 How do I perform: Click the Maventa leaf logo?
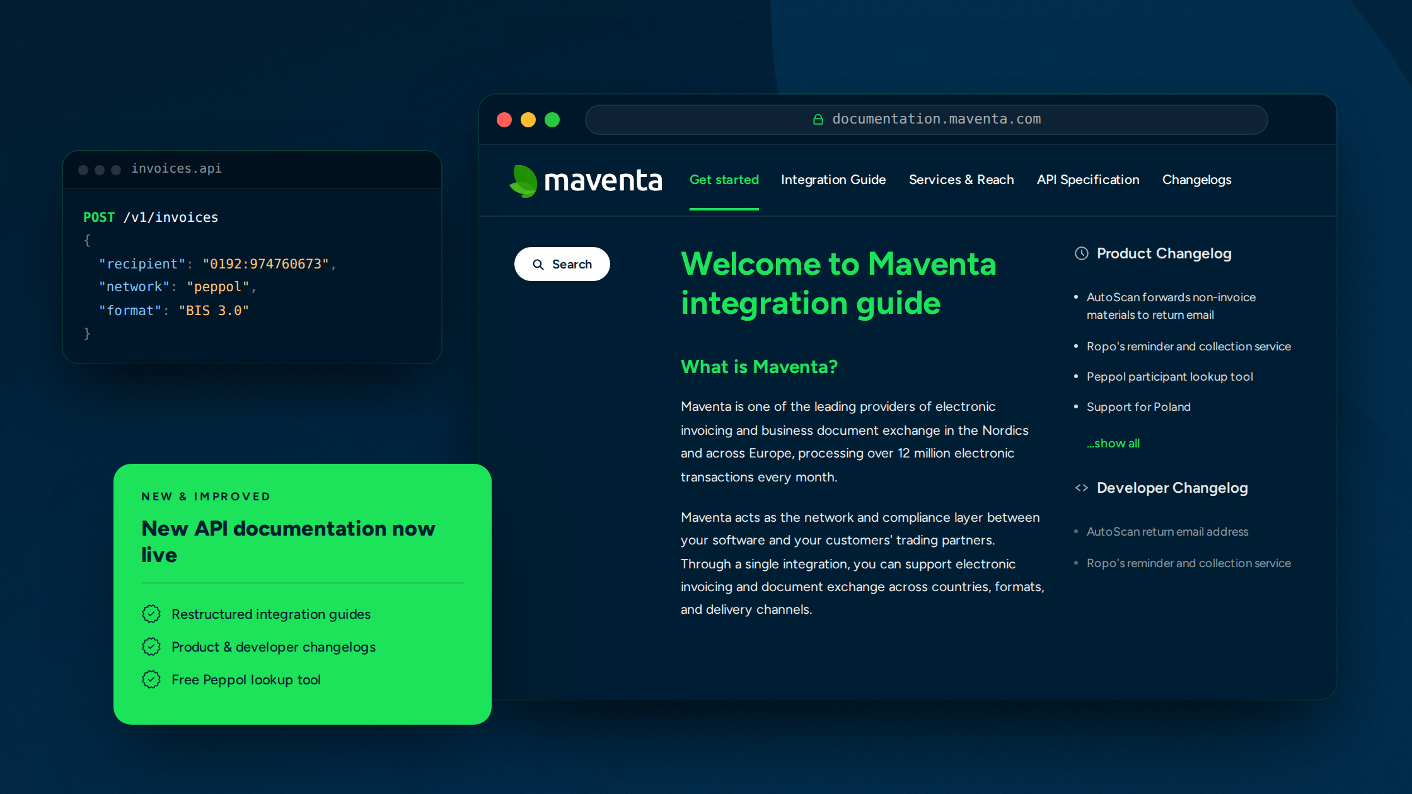[x=523, y=181]
